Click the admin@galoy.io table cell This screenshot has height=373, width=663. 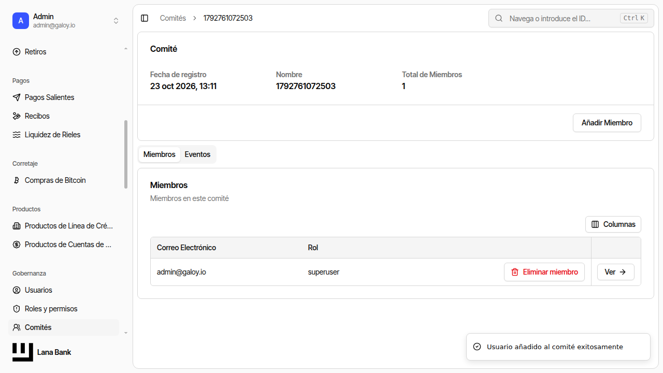tap(181, 272)
